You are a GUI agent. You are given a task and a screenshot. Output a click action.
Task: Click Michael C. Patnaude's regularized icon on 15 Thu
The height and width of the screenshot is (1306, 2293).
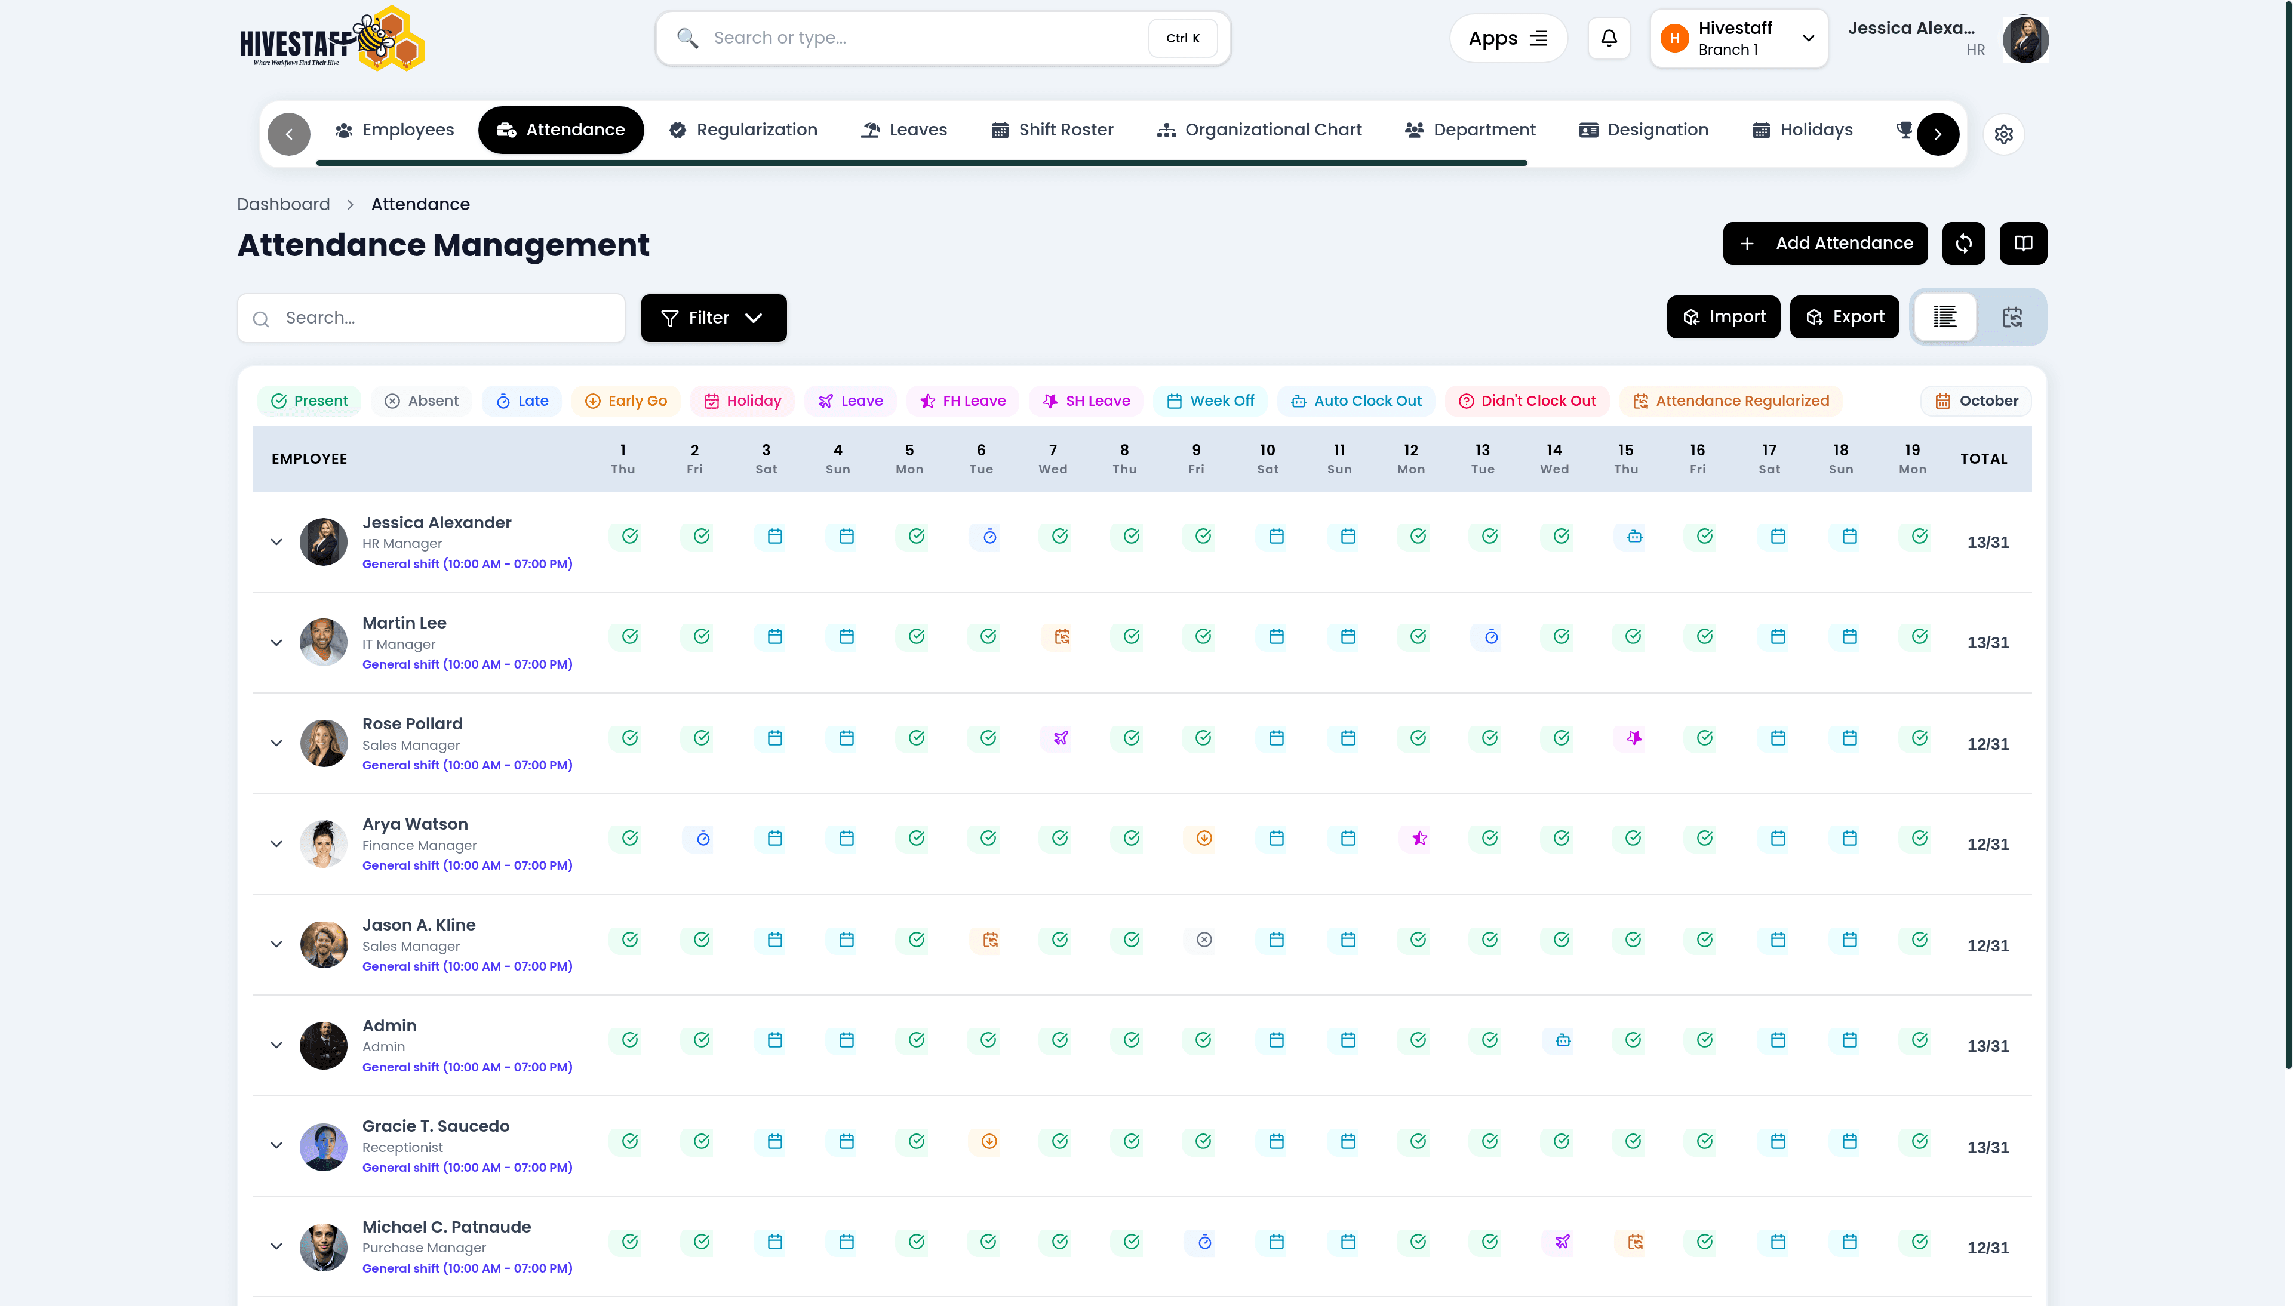tap(1634, 1242)
